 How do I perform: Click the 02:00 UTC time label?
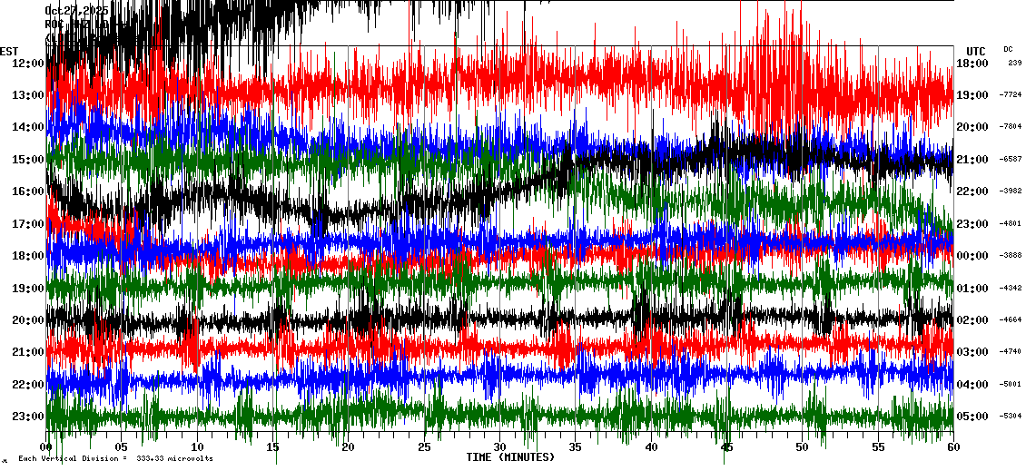click(972, 319)
